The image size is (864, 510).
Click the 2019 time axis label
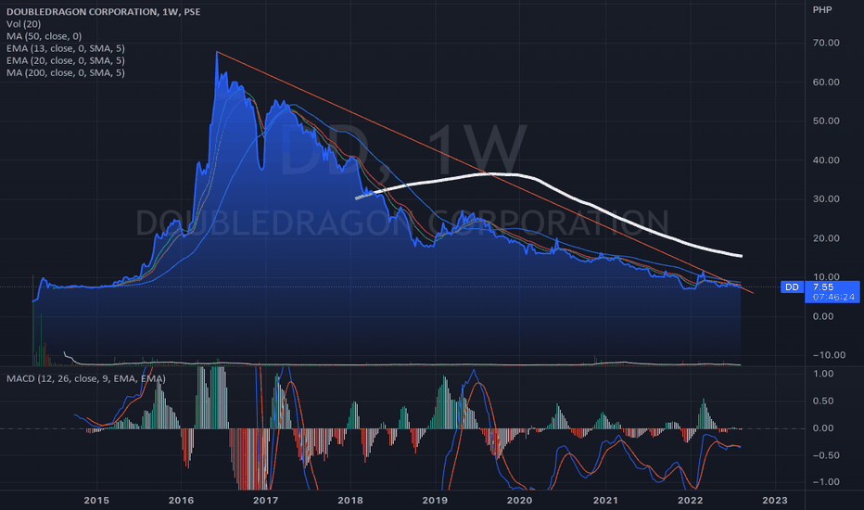(x=435, y=500)
